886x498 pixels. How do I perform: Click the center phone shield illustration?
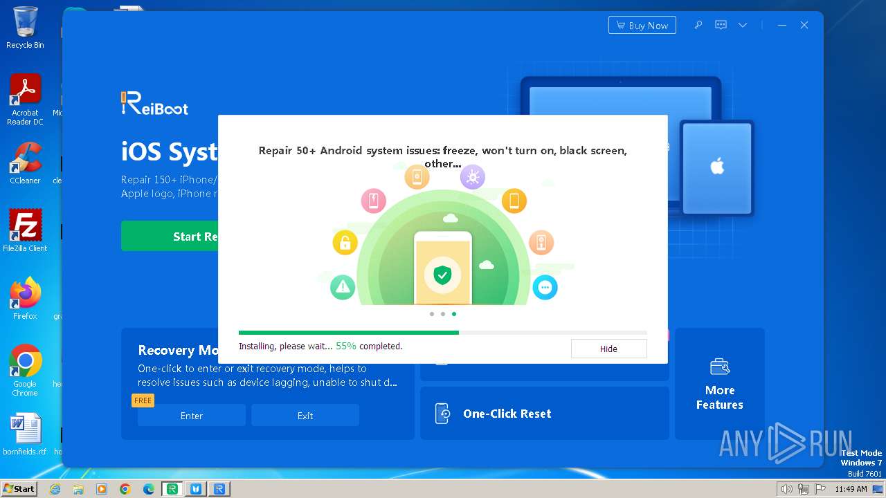click(x=443, y=268)
